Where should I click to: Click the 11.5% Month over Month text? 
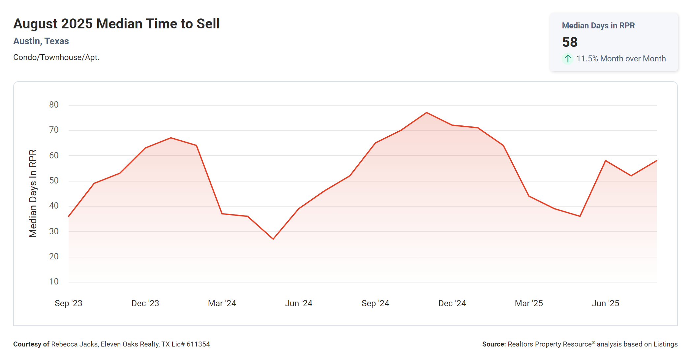pyautogui.click(x=621, y=59)
